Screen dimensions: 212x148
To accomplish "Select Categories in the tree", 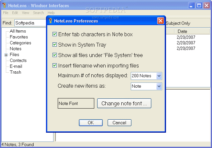I will (x=21, y=43).
